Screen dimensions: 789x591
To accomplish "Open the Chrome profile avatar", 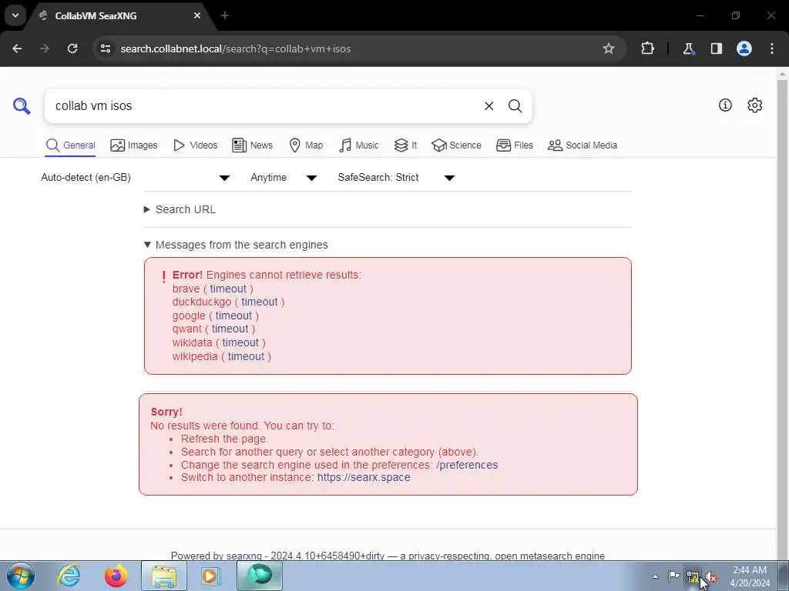I will tap(744, 48).
